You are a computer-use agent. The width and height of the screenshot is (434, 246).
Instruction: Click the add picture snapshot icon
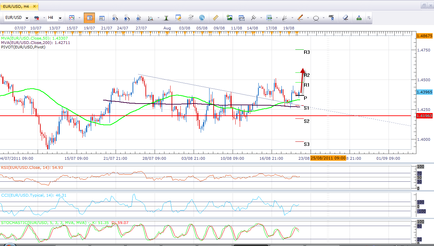230,18
